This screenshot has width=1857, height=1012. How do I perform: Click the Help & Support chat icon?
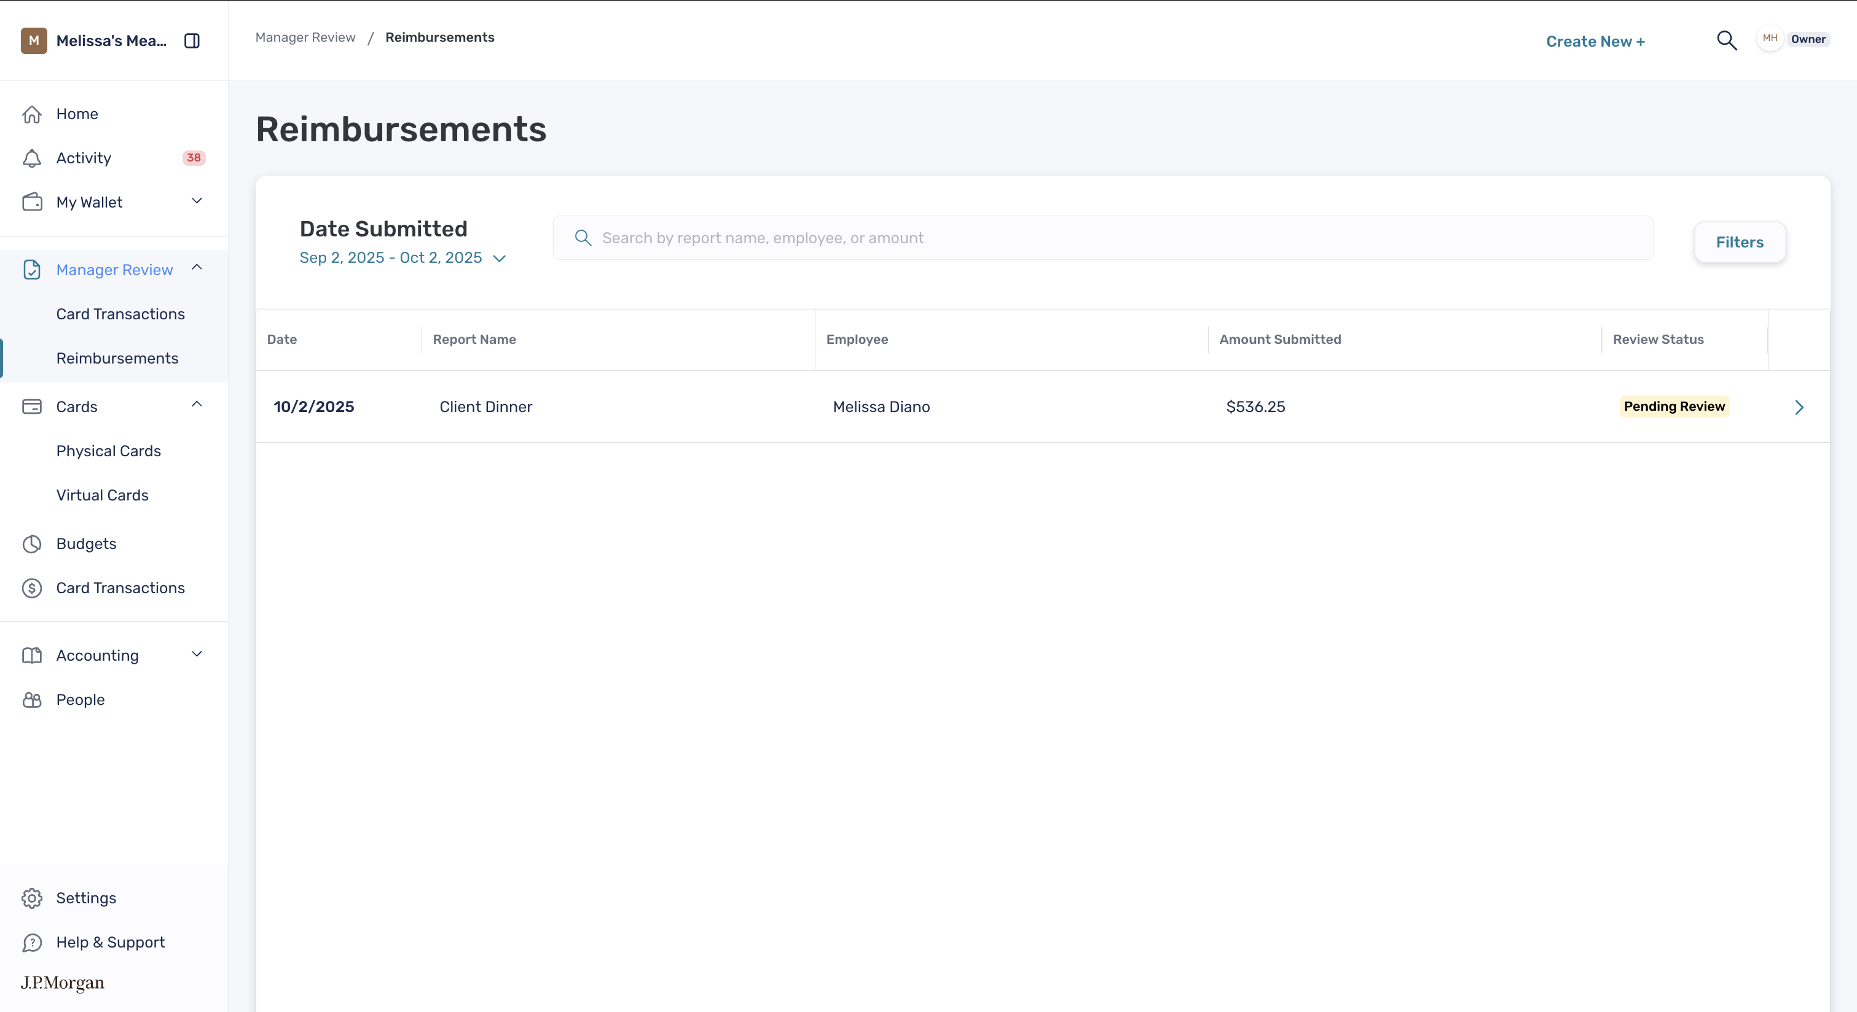click(32, 942)
